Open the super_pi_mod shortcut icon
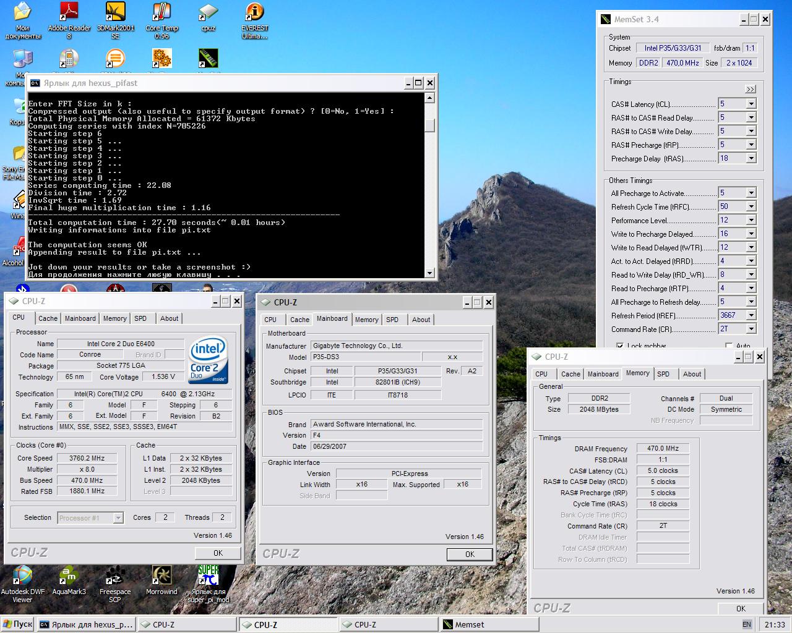Image resolution: width=792 pixels, height=633 pixels. [x=208, y=583]
